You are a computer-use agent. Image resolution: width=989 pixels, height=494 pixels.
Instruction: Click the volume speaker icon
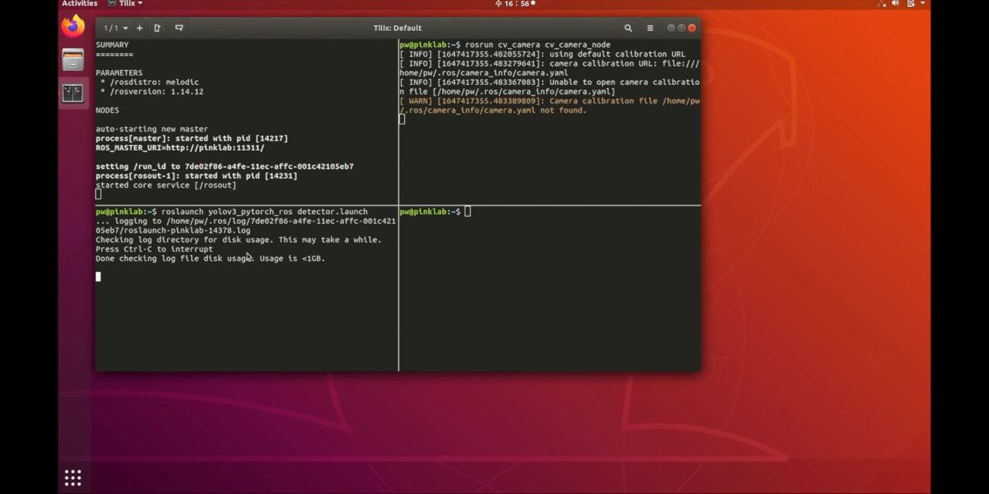click(x=896, y=4)
